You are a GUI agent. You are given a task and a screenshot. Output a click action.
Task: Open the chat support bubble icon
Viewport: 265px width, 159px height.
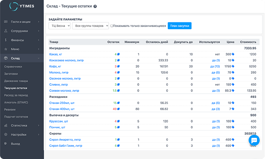[x=253, y=140]
